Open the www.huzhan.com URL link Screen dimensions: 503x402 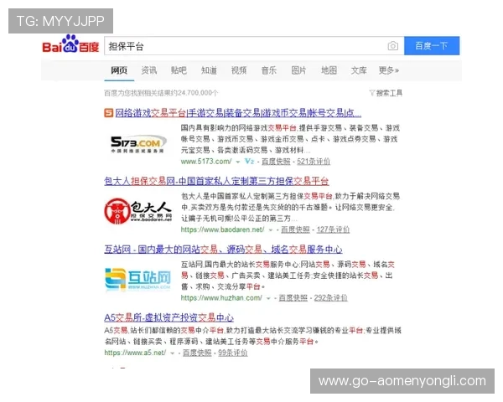221,298
